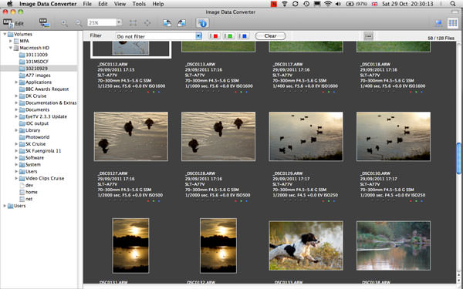463x289 pixels.
Task: Expand the MPA volume
Action: tap(11, 41)
